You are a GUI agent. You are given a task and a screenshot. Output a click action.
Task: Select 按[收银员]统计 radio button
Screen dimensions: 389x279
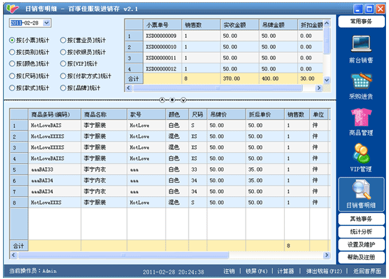(x=63, y=52)
